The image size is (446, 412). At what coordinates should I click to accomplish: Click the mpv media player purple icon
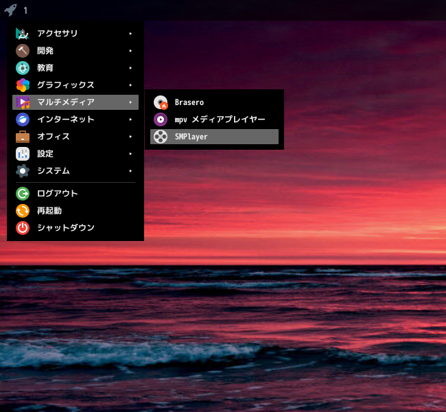point(161,119)
